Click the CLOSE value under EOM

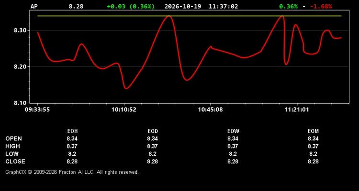coord(313,161)
